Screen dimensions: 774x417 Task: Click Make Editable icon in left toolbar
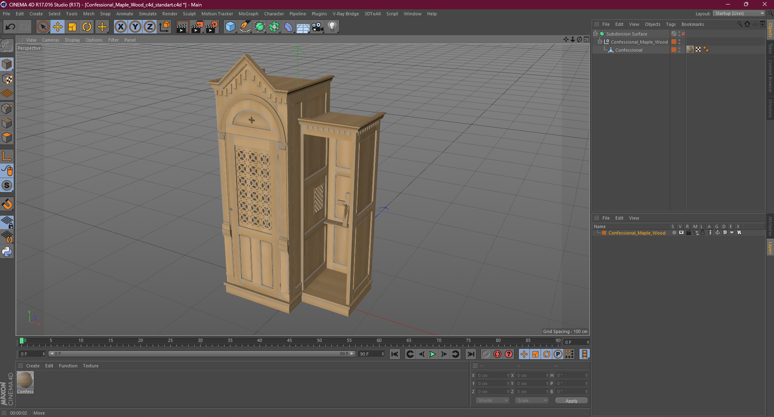[7, 45]
